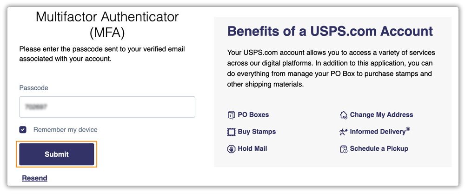Focus the Passcode input field
Viewport: 465px width, 194px height.
[x=107, y=107]
